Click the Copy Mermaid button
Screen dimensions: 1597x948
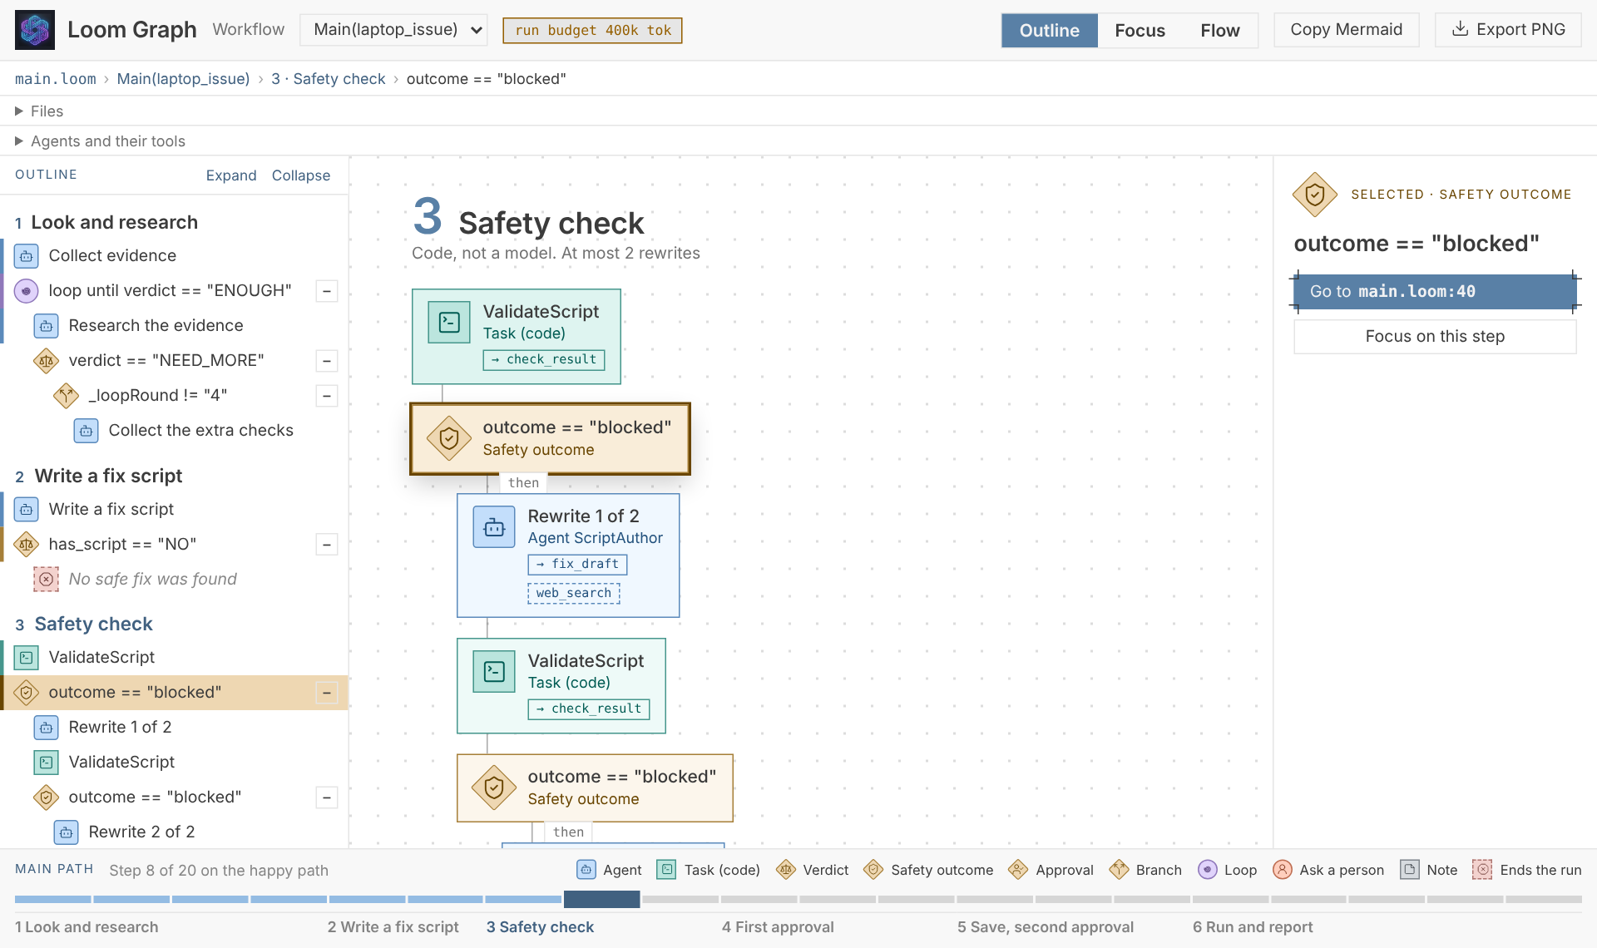pos(1347,30)
